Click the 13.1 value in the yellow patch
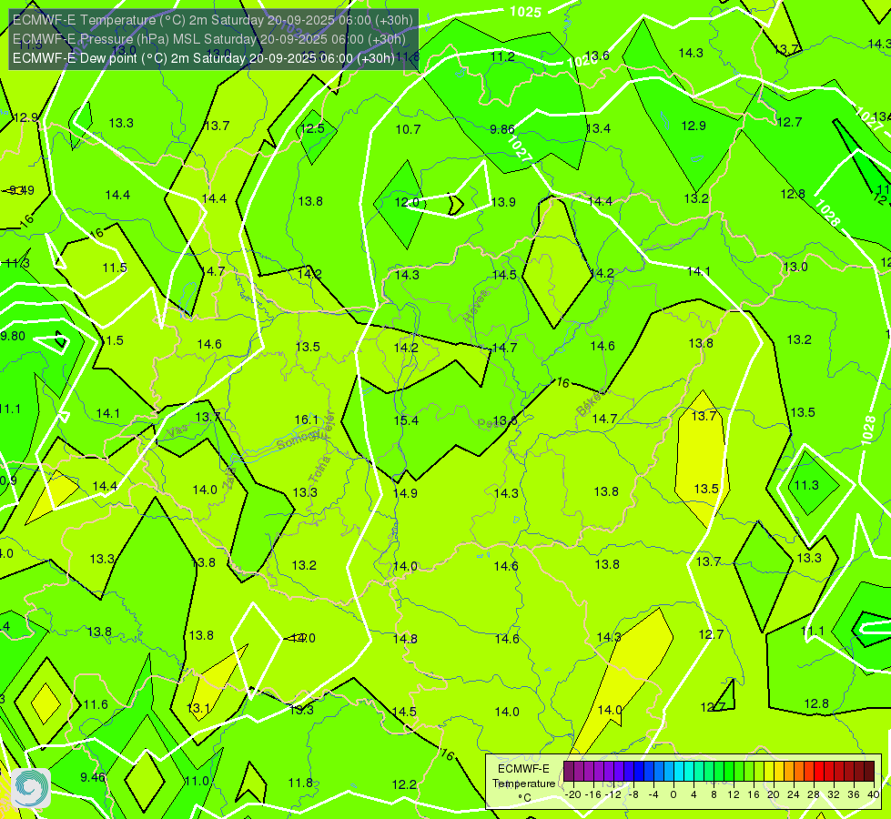Screen dimensions: 891x819 click(198, 708)
